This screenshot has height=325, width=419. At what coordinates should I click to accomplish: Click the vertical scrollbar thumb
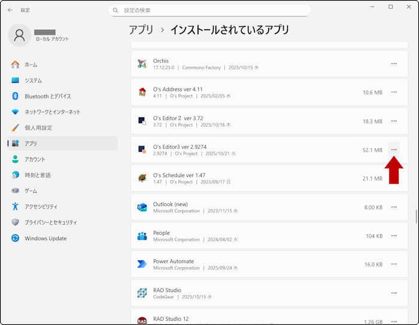pyautogui.click(x=416, y=216)
